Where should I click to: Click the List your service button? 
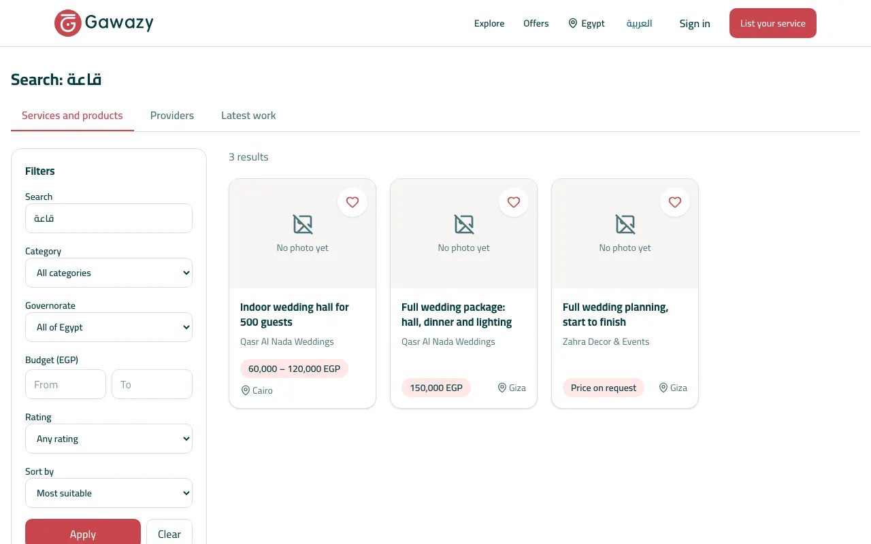(x=773, y=23)
